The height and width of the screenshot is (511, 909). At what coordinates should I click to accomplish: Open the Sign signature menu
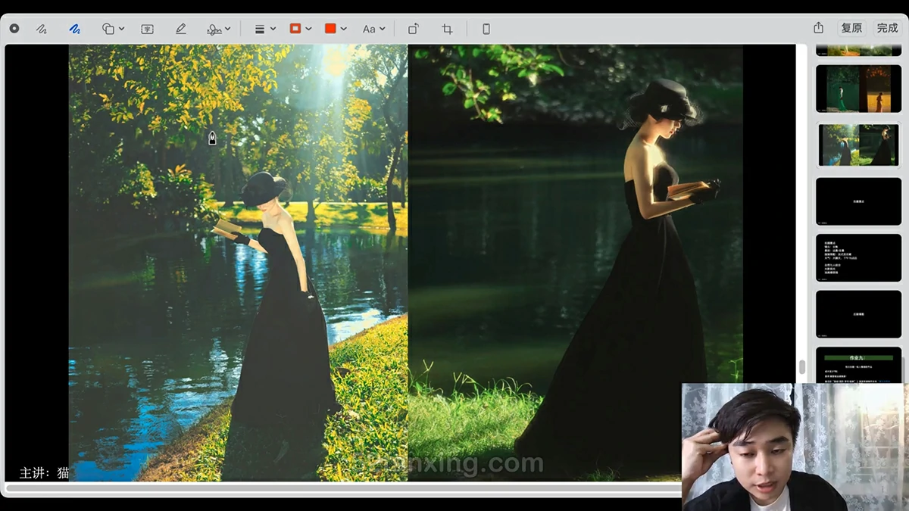point(218,29)
